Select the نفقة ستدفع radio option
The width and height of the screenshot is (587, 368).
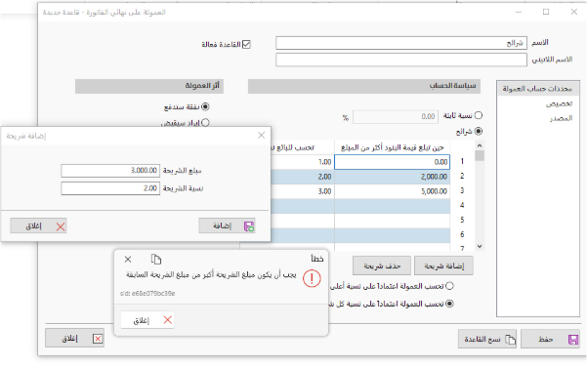click(205, 107)
